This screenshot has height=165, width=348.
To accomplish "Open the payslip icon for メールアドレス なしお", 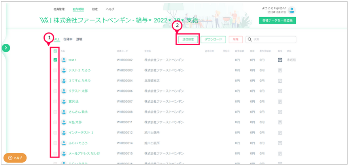I will [280, 153].
